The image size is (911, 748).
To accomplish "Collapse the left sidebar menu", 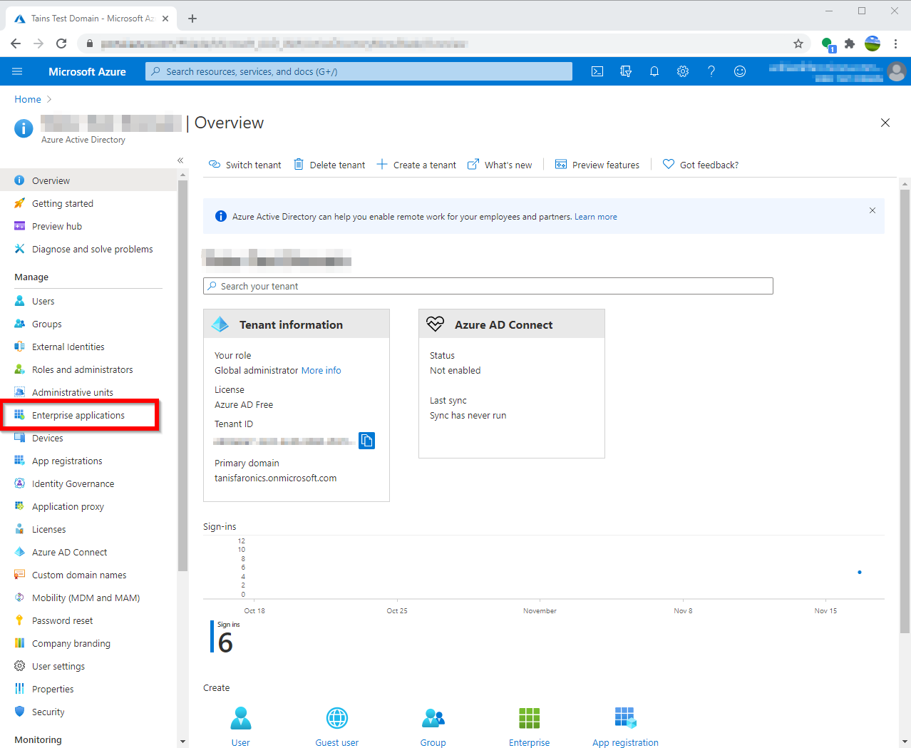I will [x=180, y=160].
